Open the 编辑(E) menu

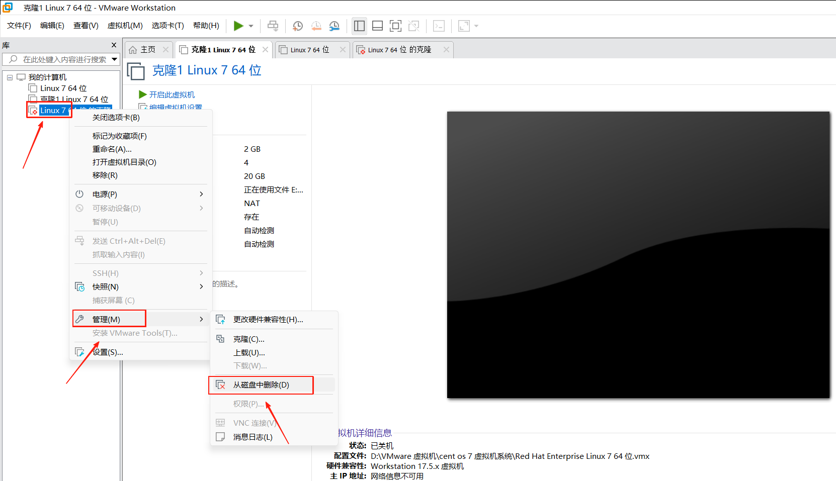[52, 26]
